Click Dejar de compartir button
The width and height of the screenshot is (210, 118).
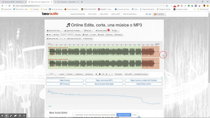click(124, 115)
